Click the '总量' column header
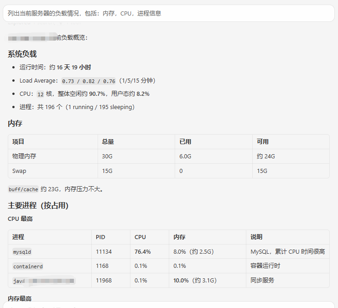This screenshot has height=308, width=338. pyautogui.click(x=108, y=142)
